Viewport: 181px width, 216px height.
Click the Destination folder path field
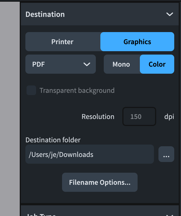click(89, 154)
